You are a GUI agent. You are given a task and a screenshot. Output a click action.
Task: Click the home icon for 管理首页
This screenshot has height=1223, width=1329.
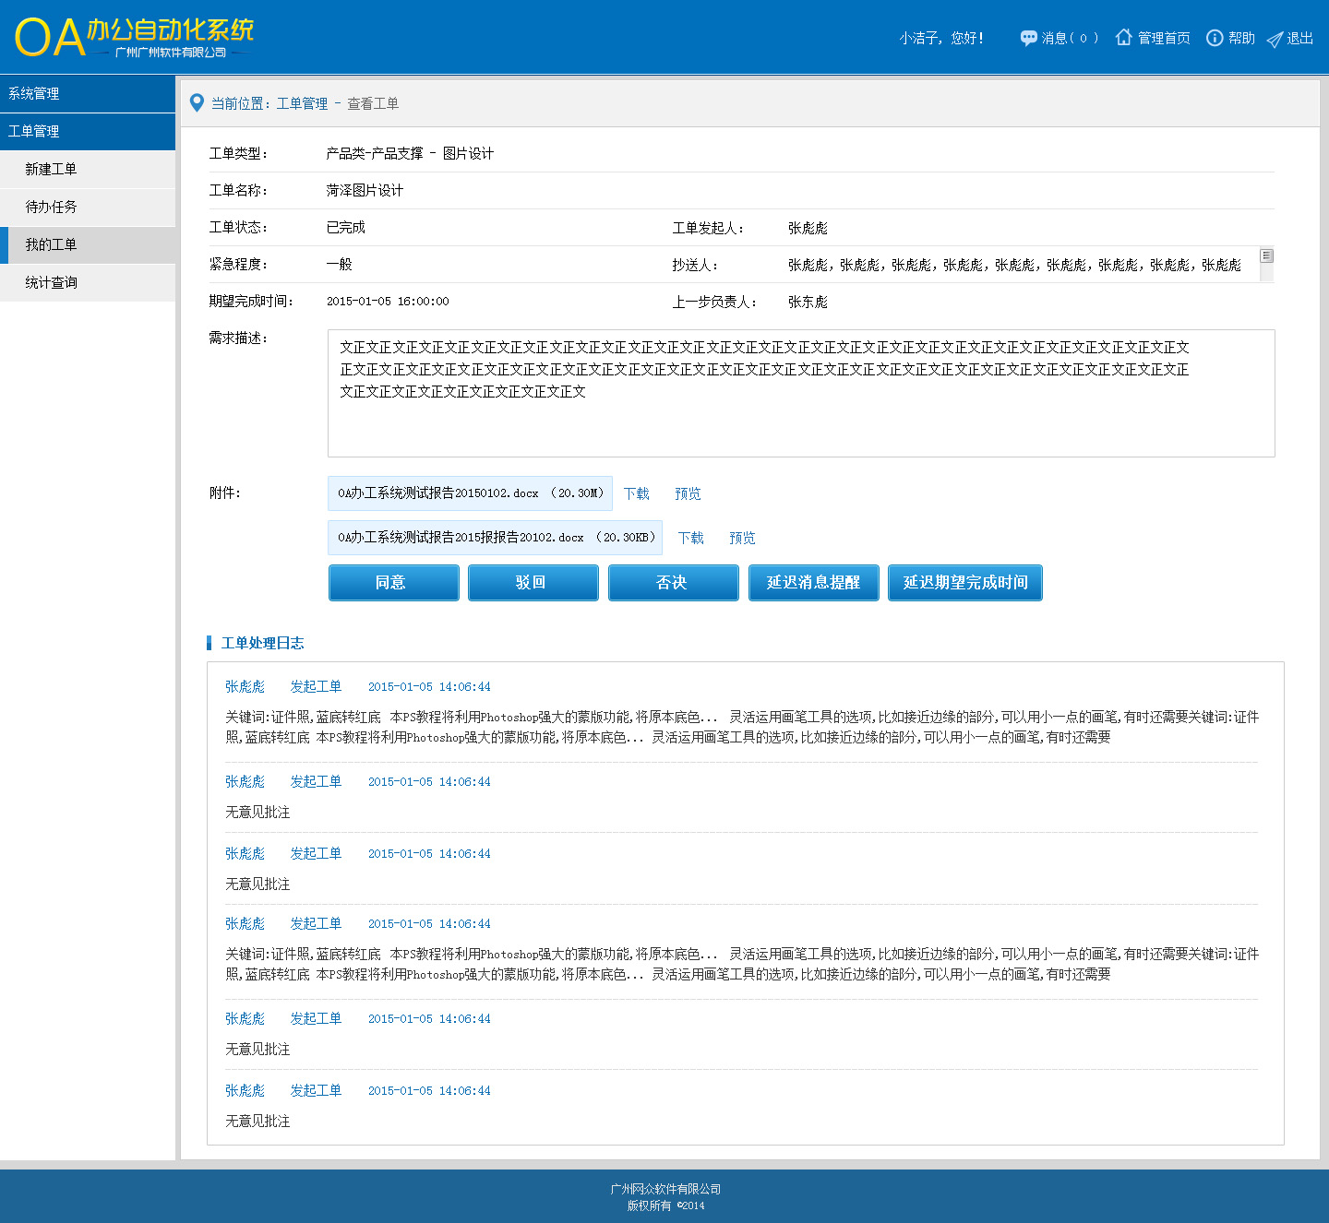point(1123,37)
